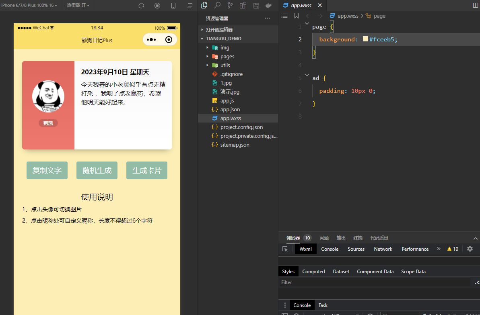Click the stop simulator icon
The height and width of the screenshot is (315, 480).
point(157,6)
